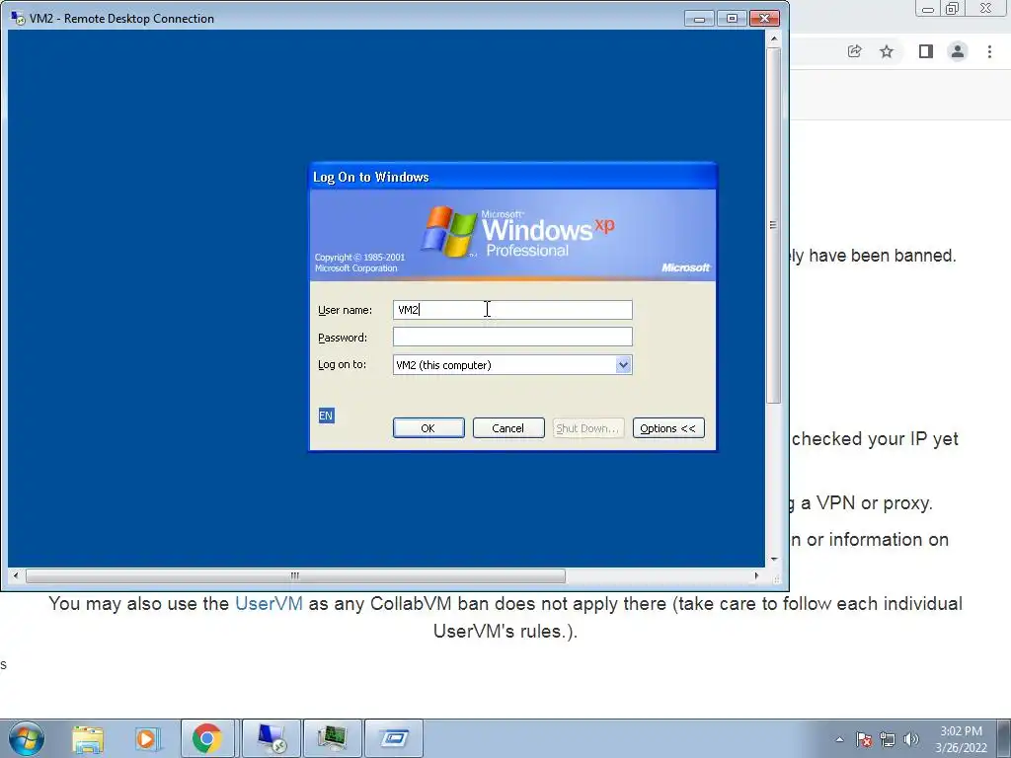The height and width of the screenshot is (758, 1011).
Task: Open the clock showing 3:02 PM
Action: [x=961, y=739]
